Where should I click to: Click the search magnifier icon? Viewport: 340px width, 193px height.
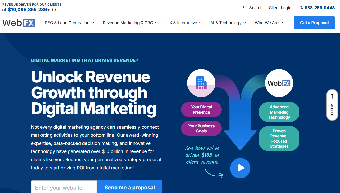(245, 7)
